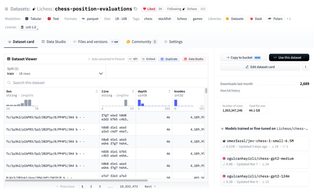Click the depth histogram chart
The width and height of the screenshot is (314, 189).
pos(154,103)
